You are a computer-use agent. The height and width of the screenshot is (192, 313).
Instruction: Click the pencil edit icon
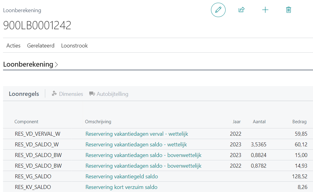[x=218, y=10]
